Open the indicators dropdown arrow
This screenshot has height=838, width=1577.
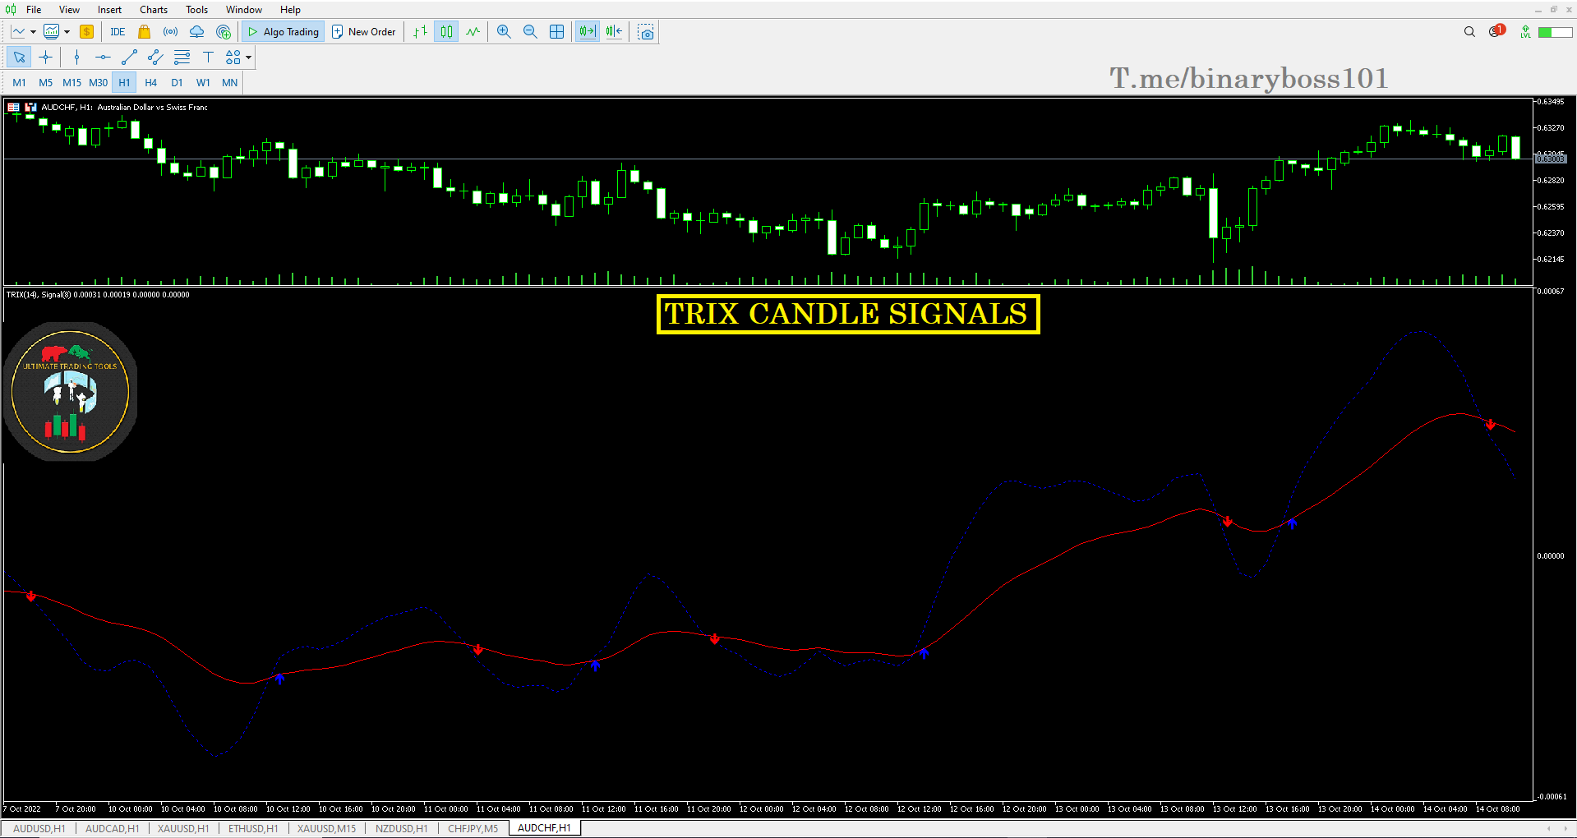64,31
